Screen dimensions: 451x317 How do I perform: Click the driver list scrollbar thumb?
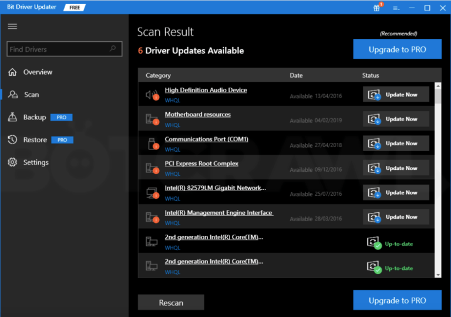pyautogui.click(x=437, y=96)
